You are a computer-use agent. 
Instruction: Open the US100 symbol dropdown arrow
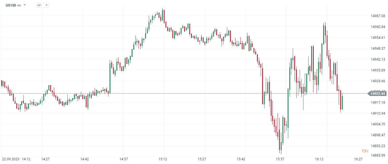click(x=25, y=5)
